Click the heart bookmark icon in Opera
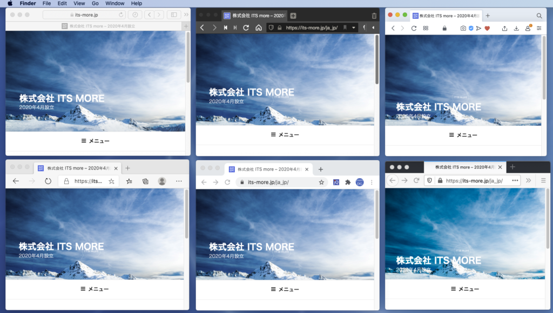Screen dimensions: 553x313 [487, 28]
